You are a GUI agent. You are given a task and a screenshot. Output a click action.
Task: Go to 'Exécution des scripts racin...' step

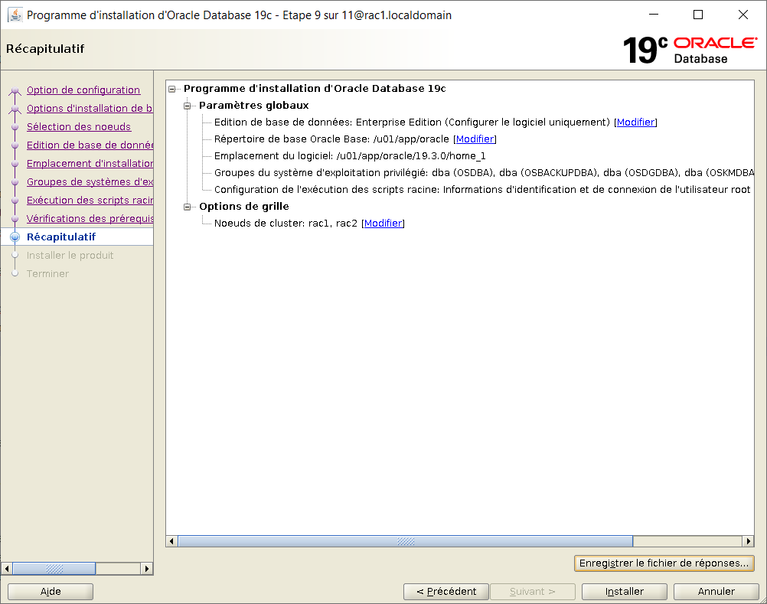pyautogui.click(x=90, y=200)
